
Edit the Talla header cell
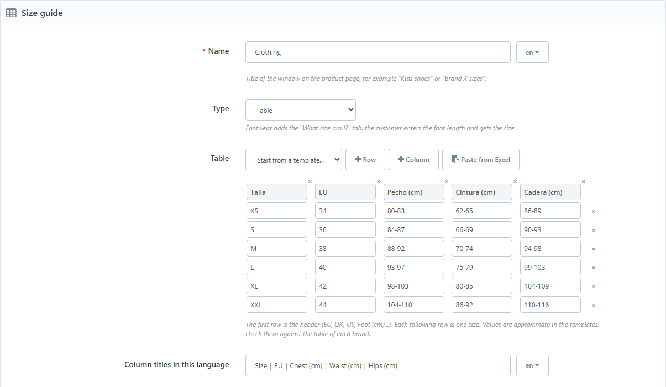[x=277, y=192]
